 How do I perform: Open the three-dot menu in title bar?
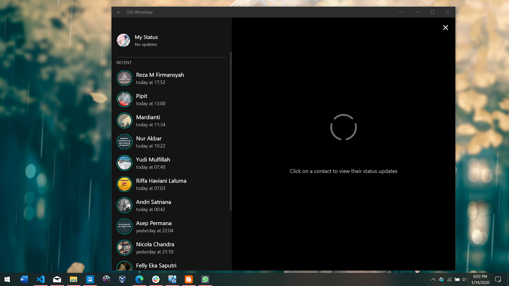(x=401, y=12)
